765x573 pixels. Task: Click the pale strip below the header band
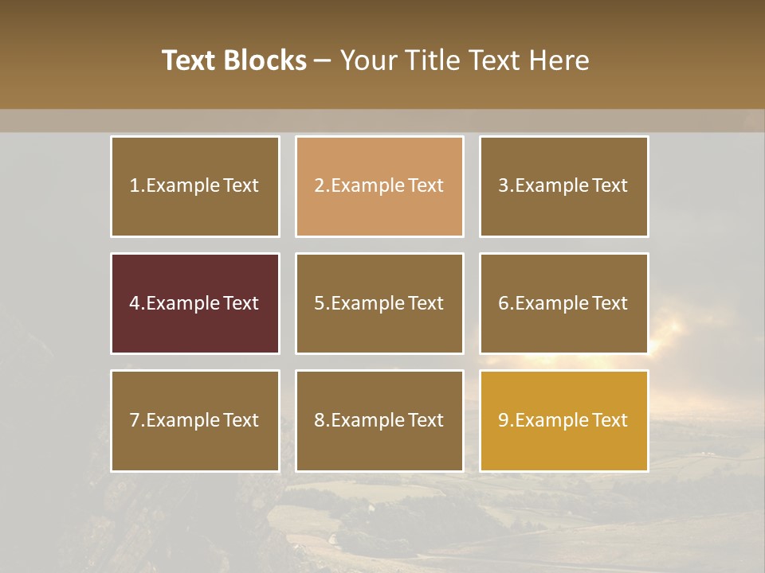382,121
